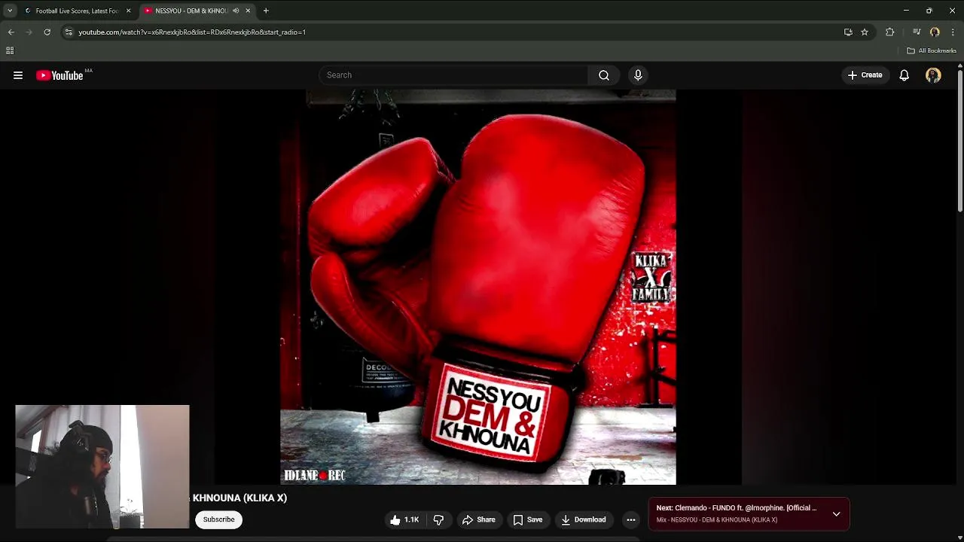Bookmark this page with star icon

click(865, 32)
